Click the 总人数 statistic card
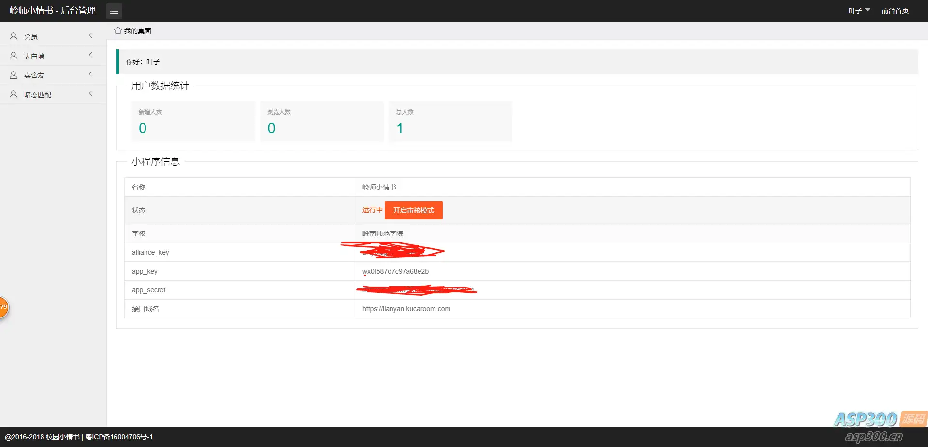This screenshot has width=928, height=447. [450, 121]
